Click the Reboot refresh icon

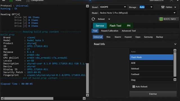click(93, 19)
